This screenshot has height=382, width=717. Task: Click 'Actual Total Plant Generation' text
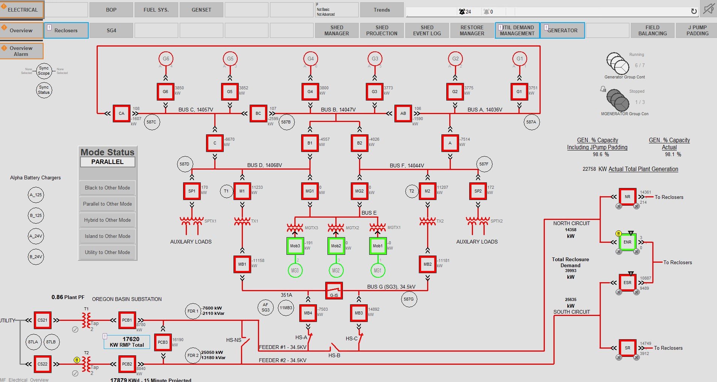click(643, 169)
